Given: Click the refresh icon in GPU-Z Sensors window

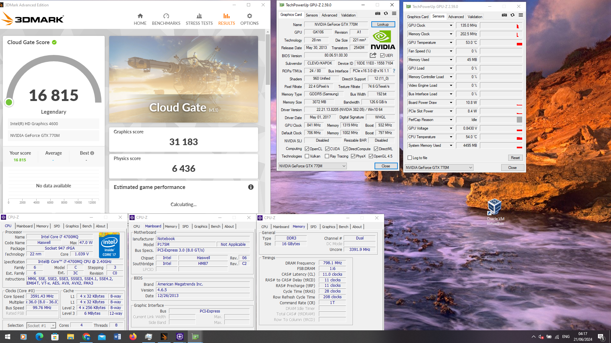Looking at the screenshot, I should click(512, 15).
